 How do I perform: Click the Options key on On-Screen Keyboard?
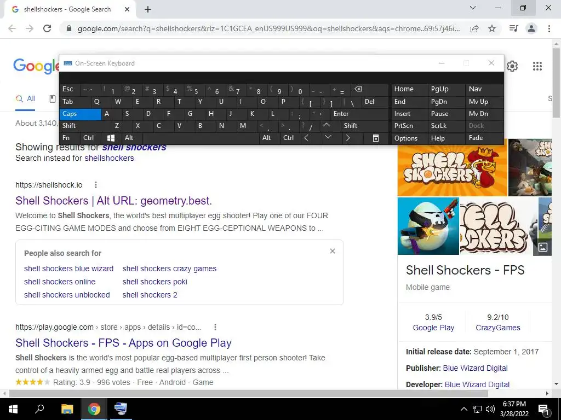point(410,138)
